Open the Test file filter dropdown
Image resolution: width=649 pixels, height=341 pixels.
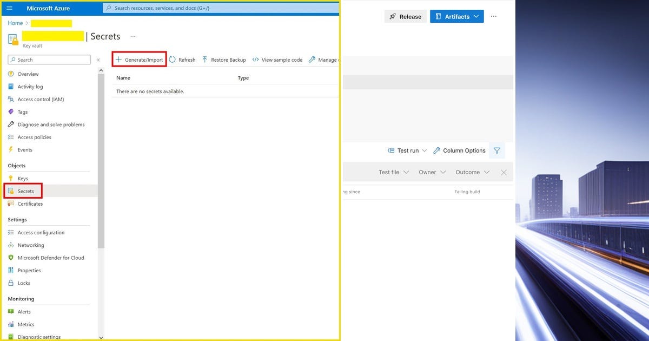(x=394, y=172)
